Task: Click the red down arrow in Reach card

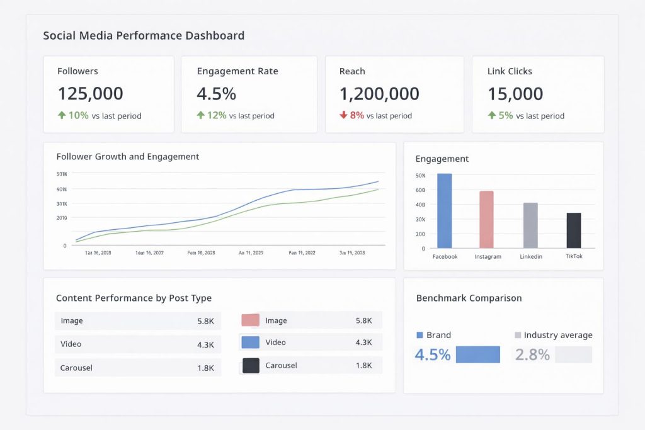Action: point(343,115)
